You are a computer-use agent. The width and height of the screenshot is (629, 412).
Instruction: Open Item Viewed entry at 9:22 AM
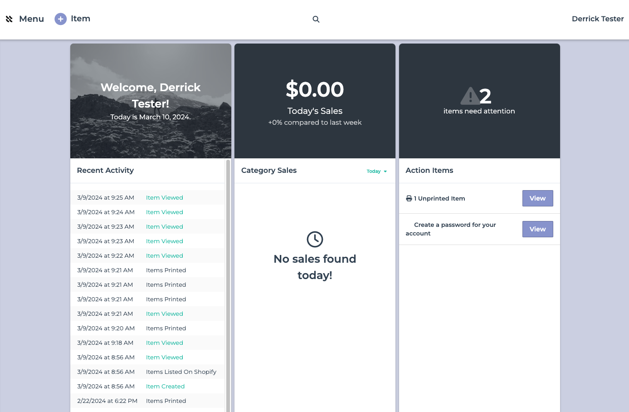(165, 255)
